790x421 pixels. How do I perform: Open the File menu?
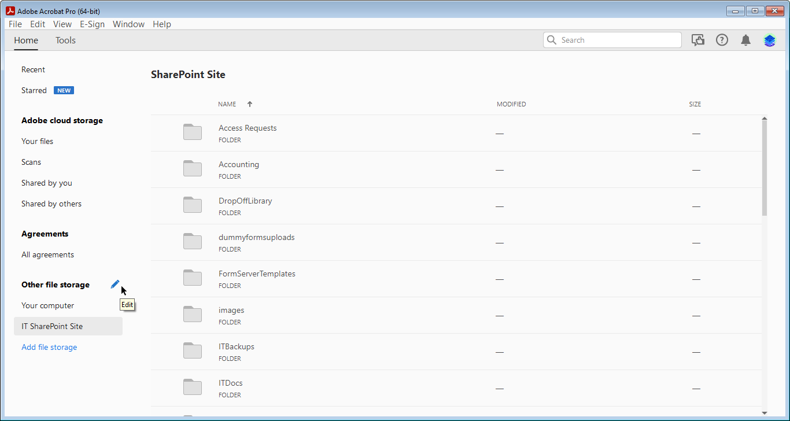pos(15,24)
